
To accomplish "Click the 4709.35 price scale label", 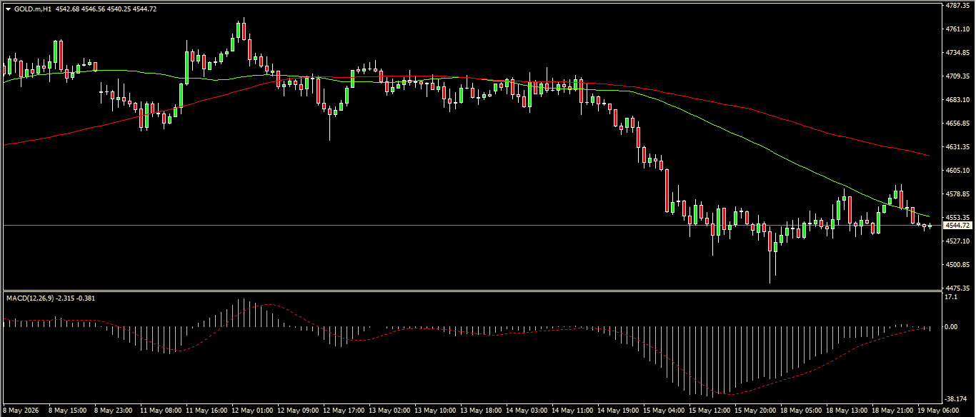I will [957, 76].
